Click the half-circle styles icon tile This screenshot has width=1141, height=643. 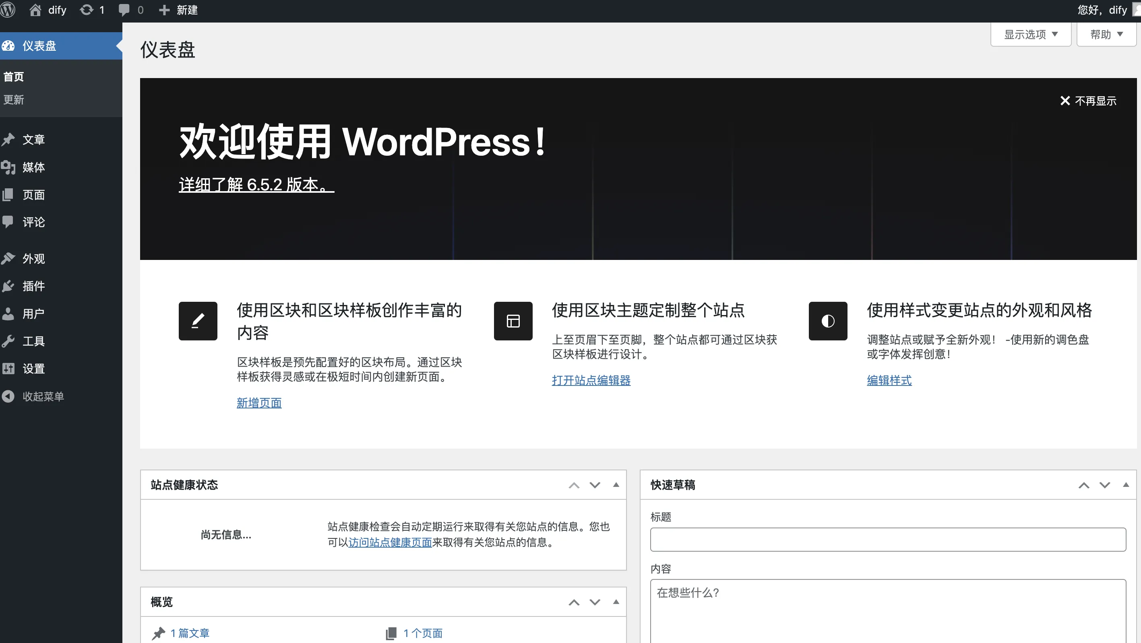828,321
